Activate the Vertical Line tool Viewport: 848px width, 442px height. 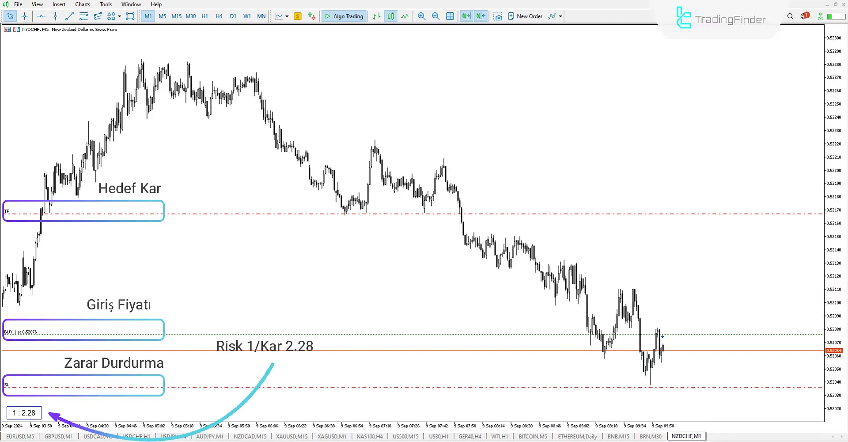click(x=55, y=16)
